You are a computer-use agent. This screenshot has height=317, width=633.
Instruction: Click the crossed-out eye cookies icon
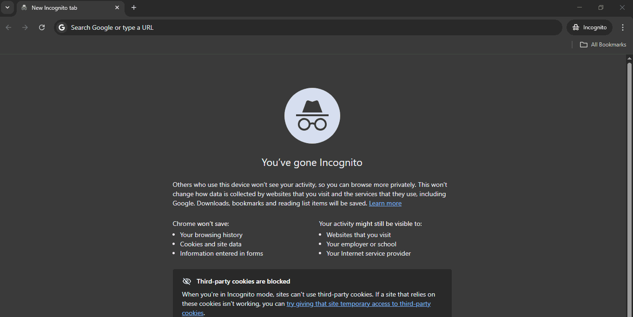tap(187, 282)
